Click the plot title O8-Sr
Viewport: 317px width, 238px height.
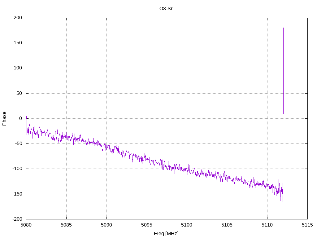[x=166, y=9]
